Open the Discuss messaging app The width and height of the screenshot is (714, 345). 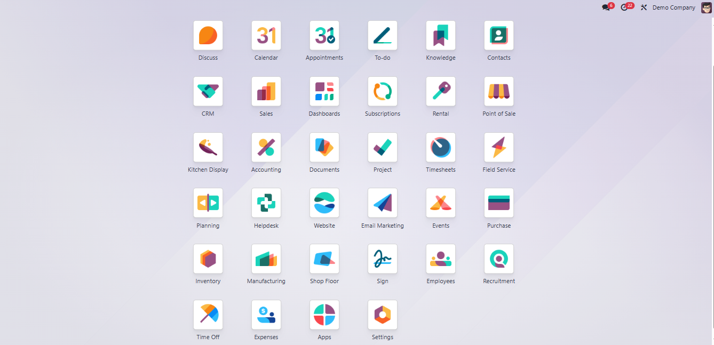click(208, 35)
